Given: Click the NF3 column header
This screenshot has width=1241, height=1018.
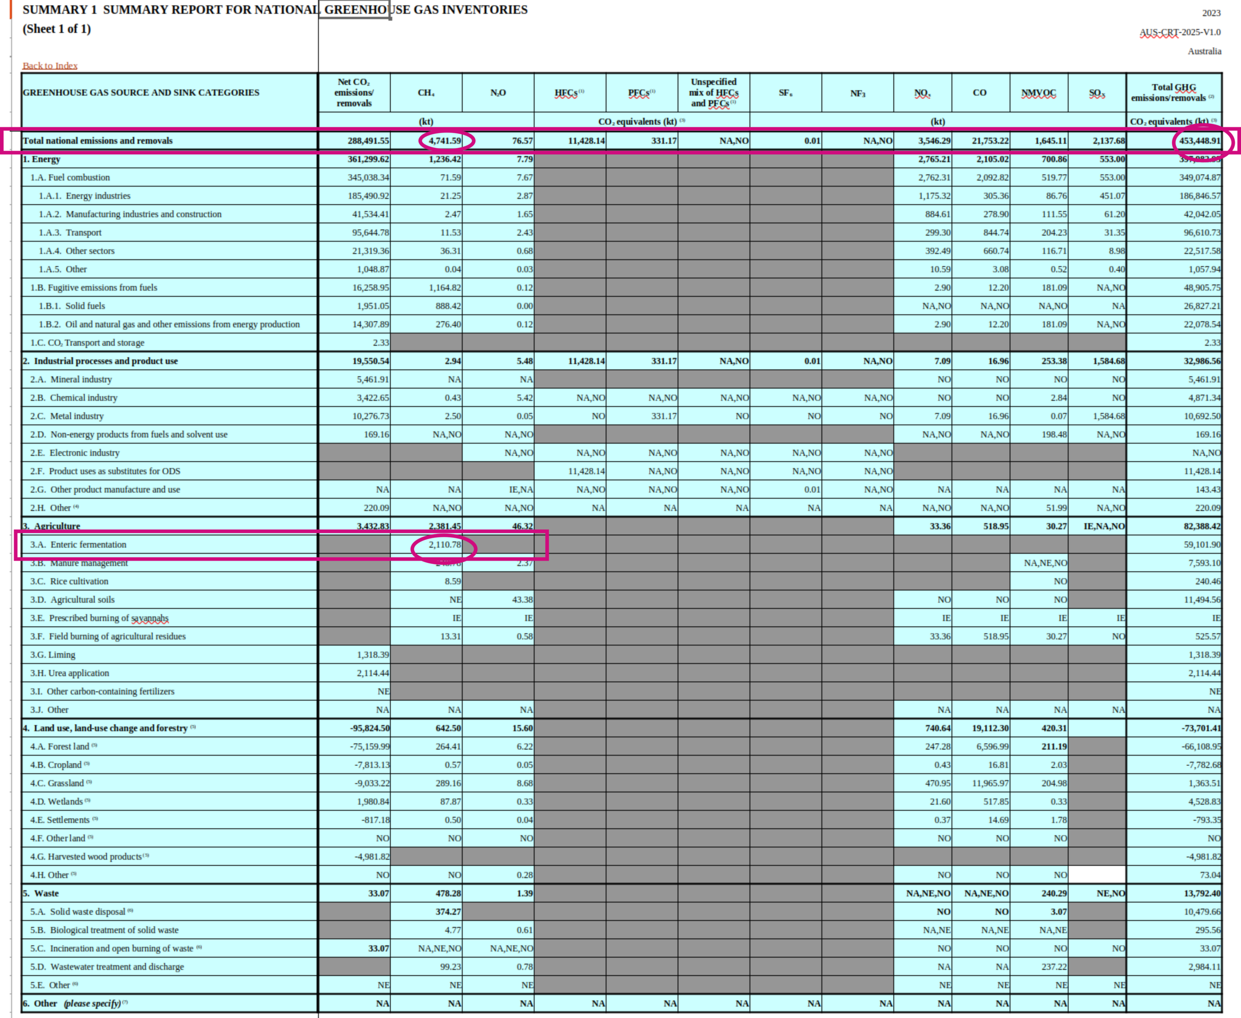Looking at the screenshot, I should coord(858,93).
